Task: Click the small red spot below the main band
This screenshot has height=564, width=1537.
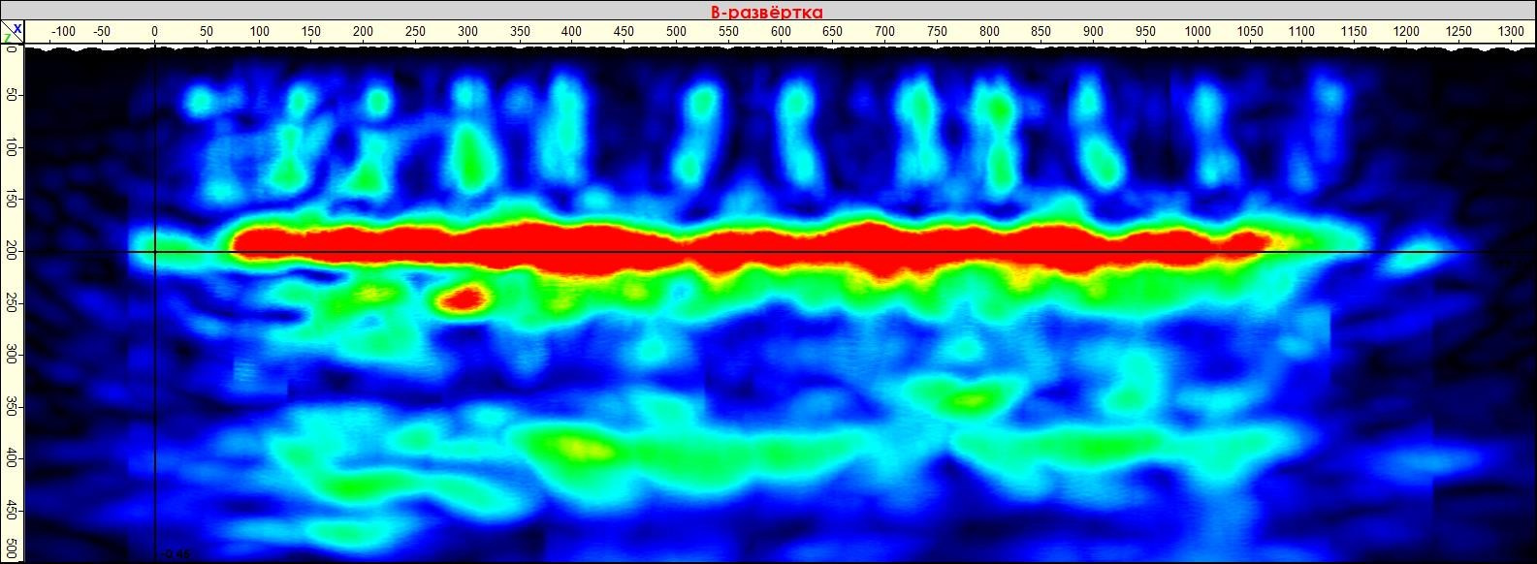Action: [x=463, y=298]
